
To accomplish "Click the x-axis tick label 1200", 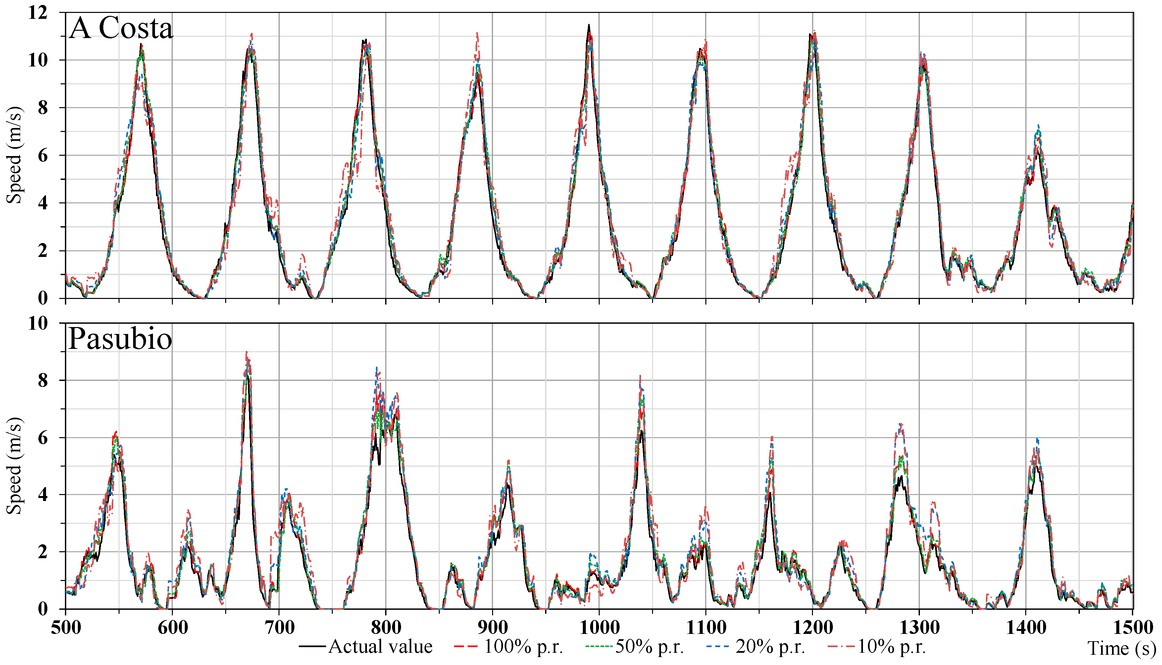I will [x=813, y=628].
